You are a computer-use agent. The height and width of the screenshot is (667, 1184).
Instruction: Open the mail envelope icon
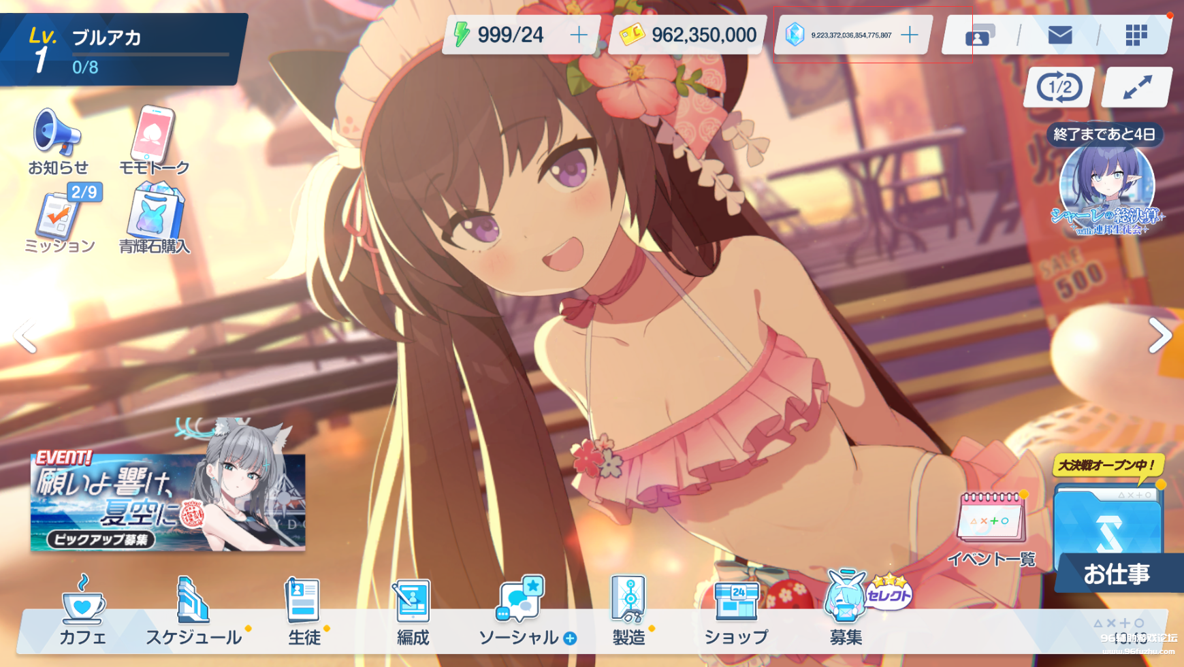pos(1059,35)
